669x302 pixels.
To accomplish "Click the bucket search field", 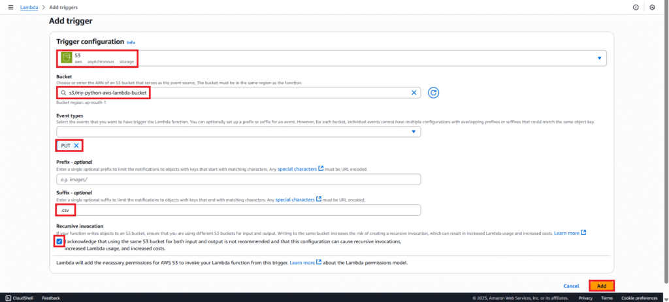I will tap(238, 93).
